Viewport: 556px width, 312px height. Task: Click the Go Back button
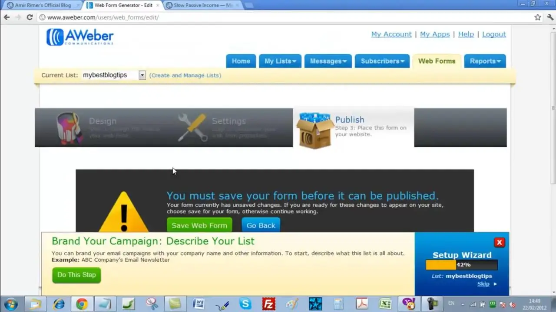click(261, 225)
